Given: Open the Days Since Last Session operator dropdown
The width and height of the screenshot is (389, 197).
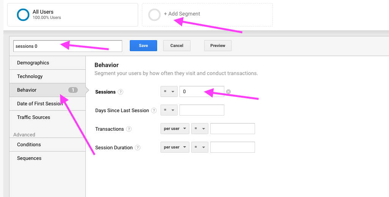Looking at the screenshot, I should coord(169,110).
